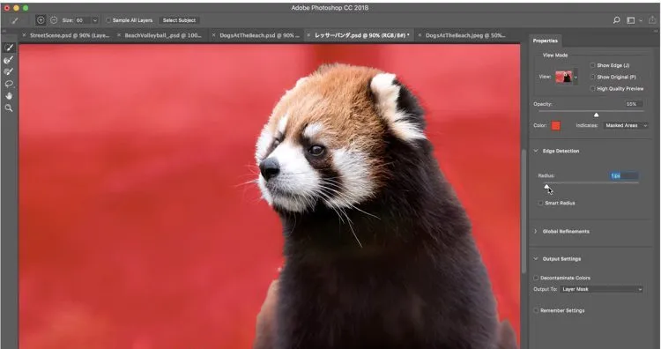
Task: Enable Sample All Layers checkbox
Action: pyautogui.click(x=108, y=20)
